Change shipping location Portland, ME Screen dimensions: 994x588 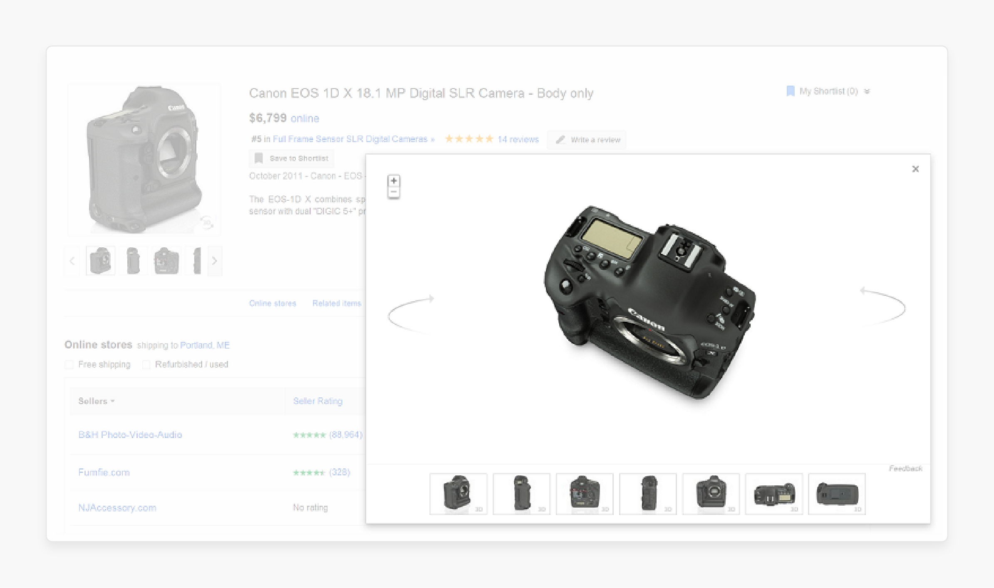click(205, 345)
